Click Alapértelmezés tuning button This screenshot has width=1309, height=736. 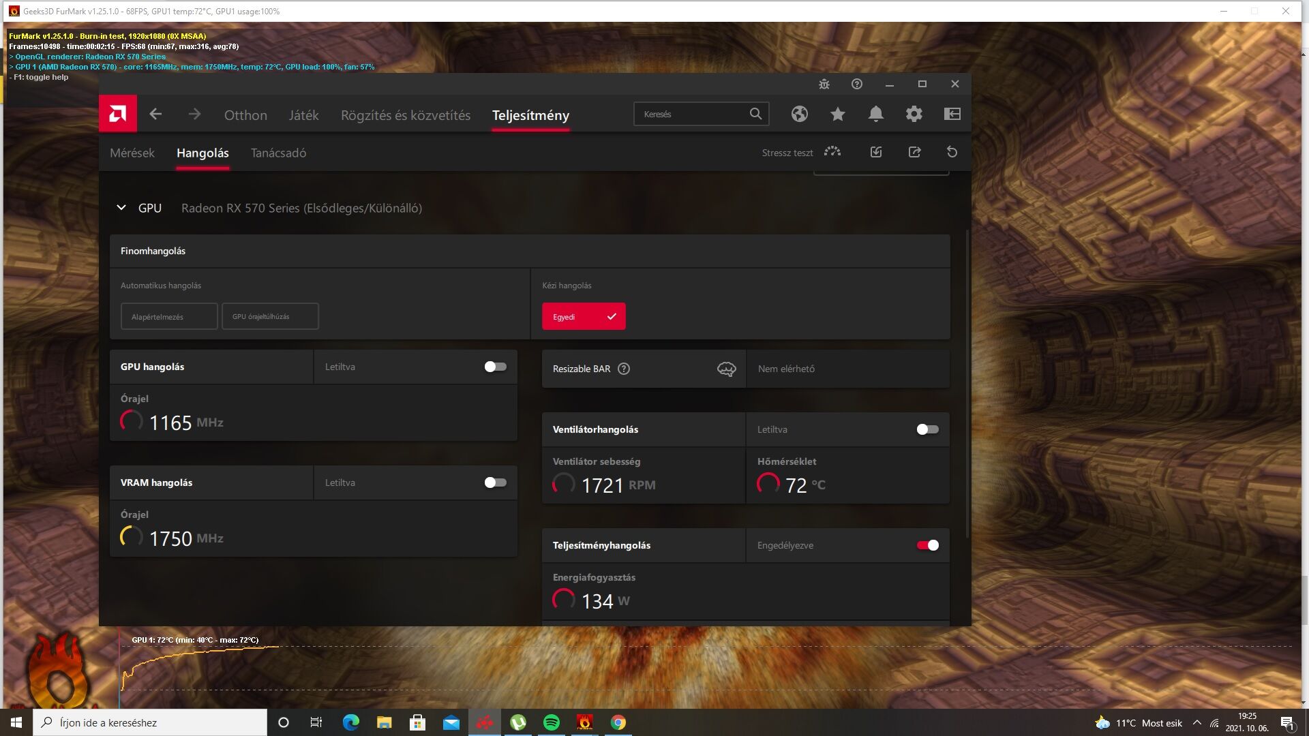[x=169, y=316]
